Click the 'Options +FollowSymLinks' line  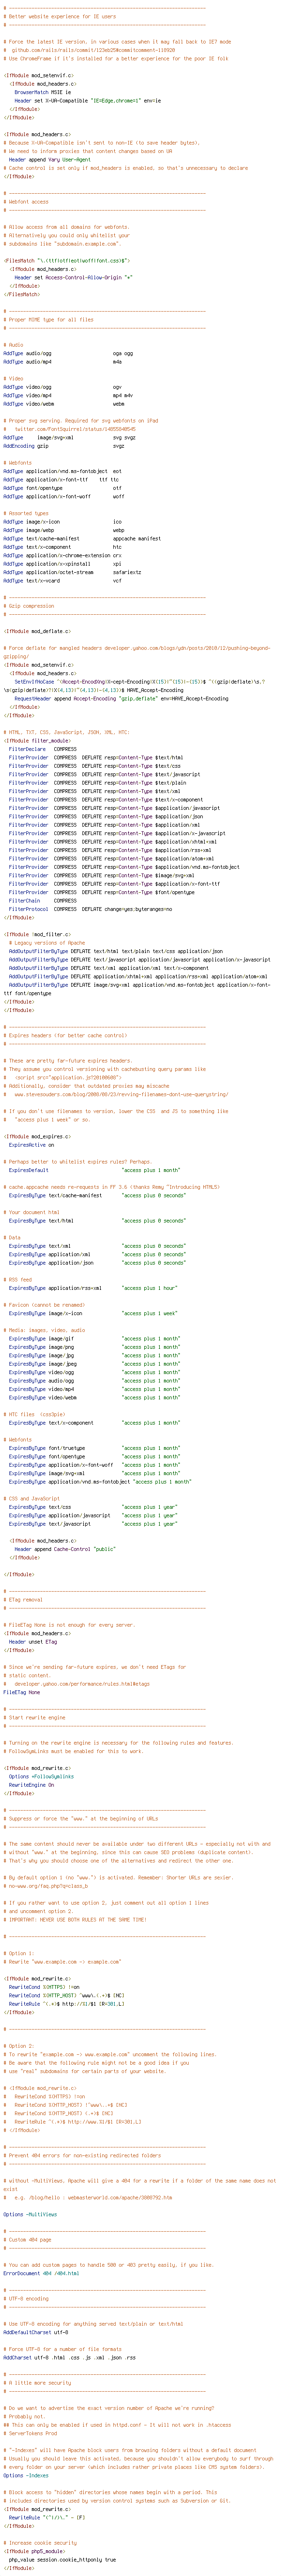(41, 1777)
